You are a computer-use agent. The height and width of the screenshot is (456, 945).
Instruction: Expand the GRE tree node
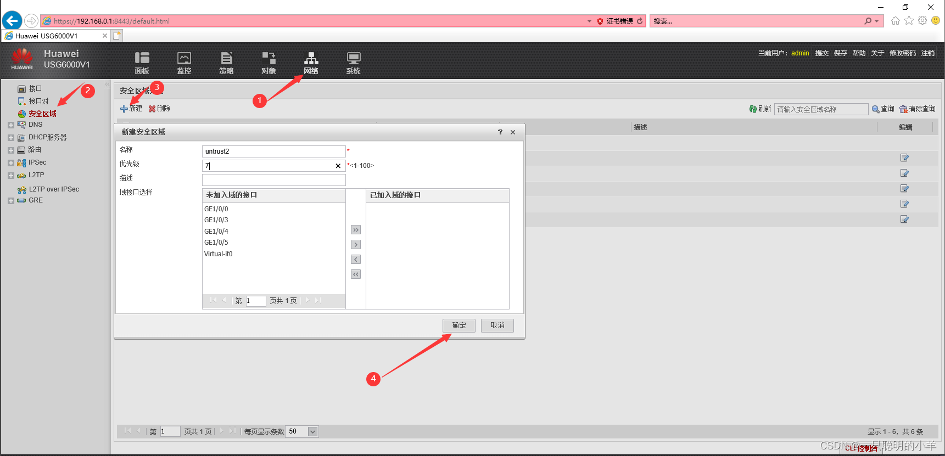(x=10, y=201)
